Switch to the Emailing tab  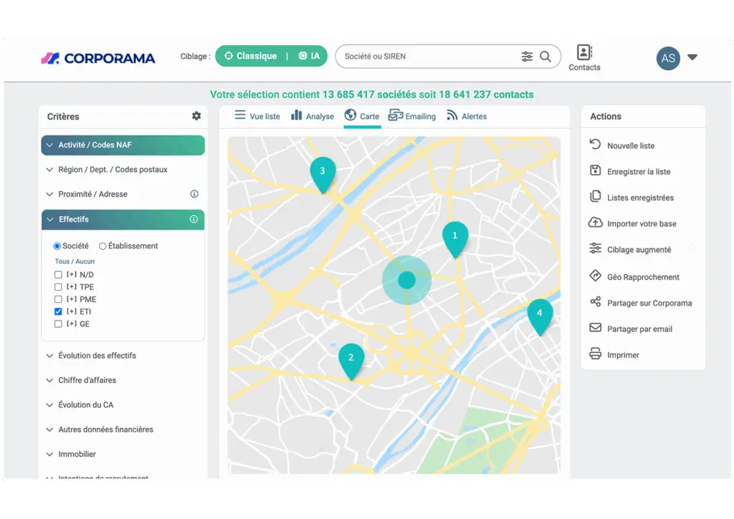pos(412,116)
